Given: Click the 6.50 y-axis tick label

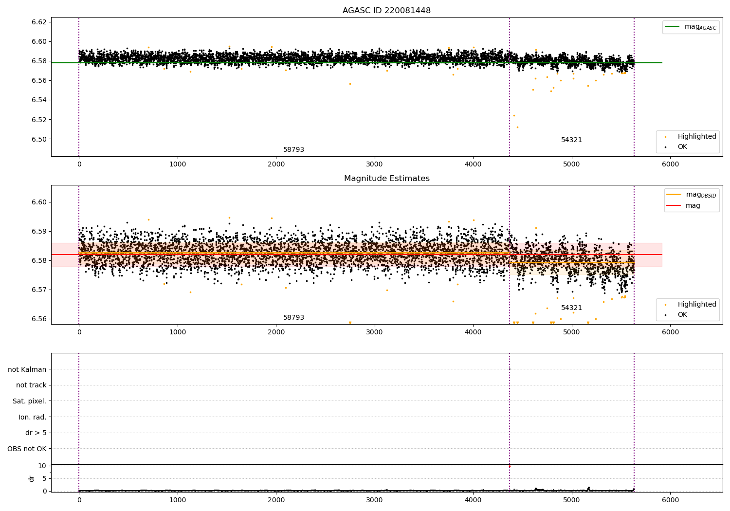Looking at the screenshot, I should point(39,139).
